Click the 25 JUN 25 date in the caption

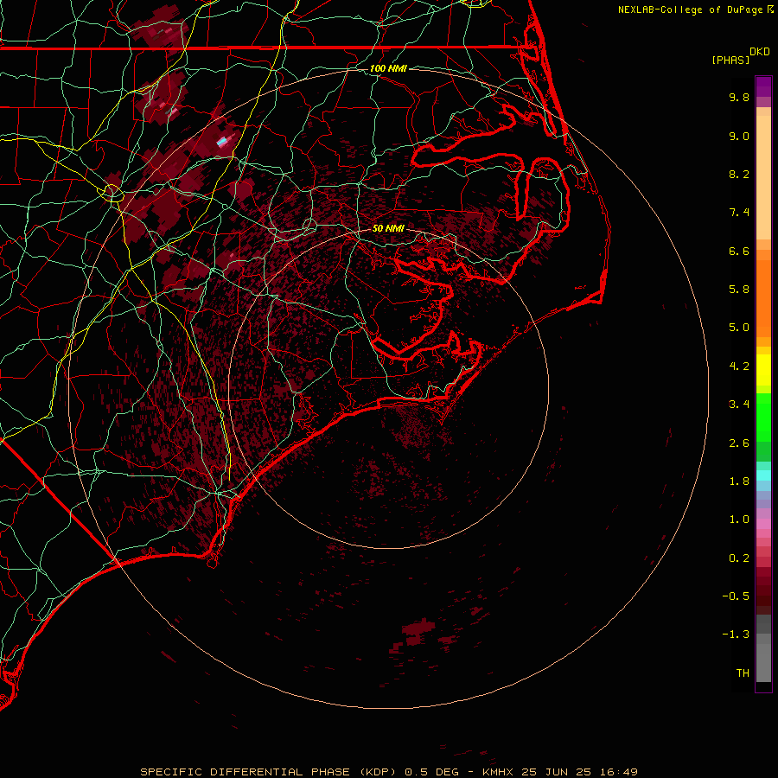point(555,772)
